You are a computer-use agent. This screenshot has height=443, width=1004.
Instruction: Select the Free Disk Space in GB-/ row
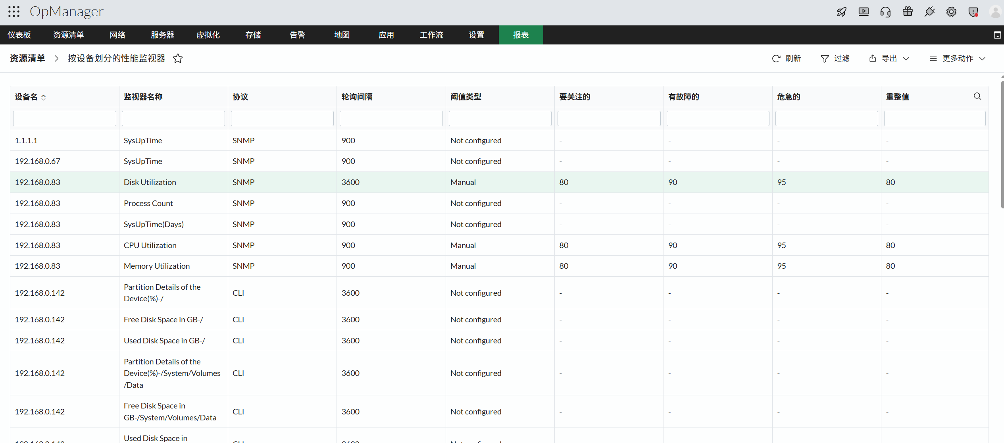click(x=499, y=320)
